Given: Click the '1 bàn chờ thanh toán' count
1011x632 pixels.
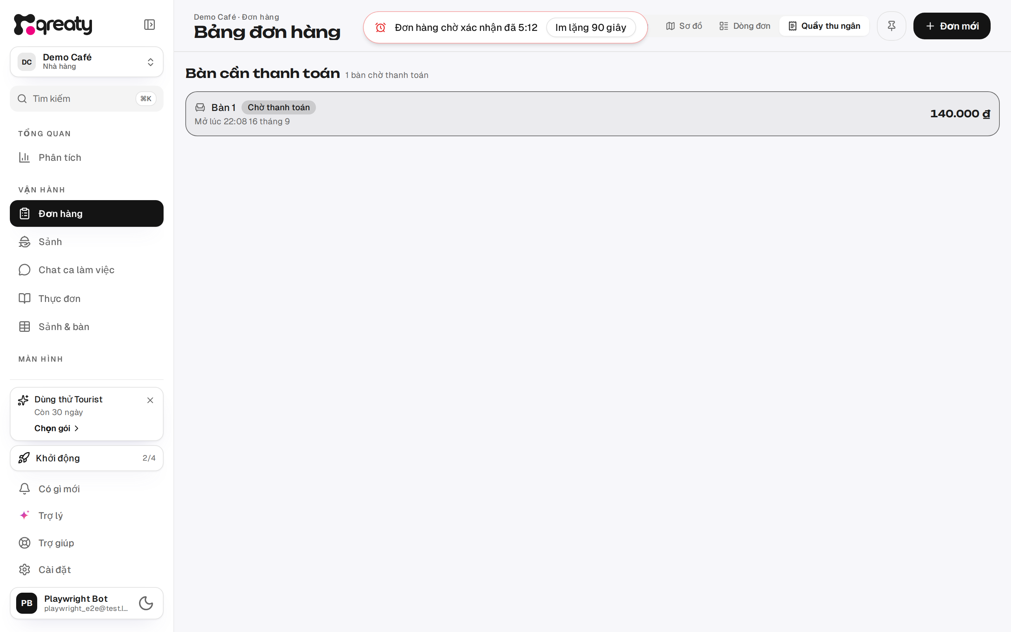Looking at the screenshot, I should click(x=387, y=75).
